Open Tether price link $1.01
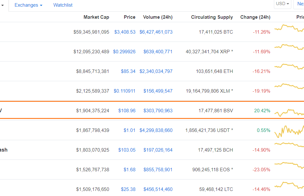The height and width of the screenshot is (196, 304). [x=130, y=130]
